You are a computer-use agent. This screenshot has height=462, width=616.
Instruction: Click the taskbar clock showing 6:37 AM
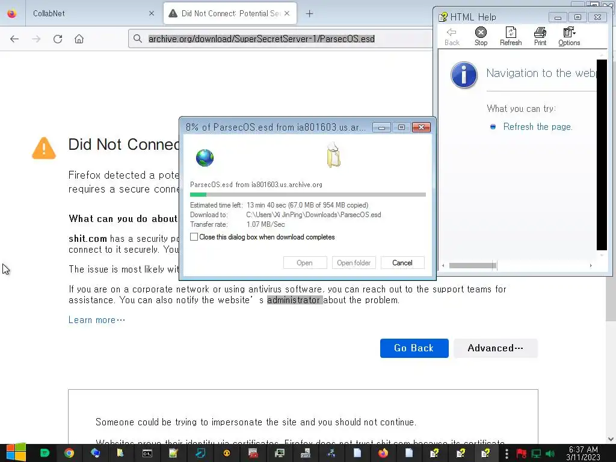tap(584, 454)
